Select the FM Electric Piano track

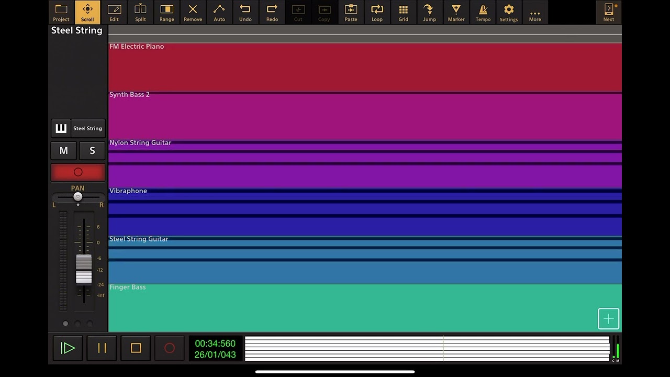coord(365,67)
